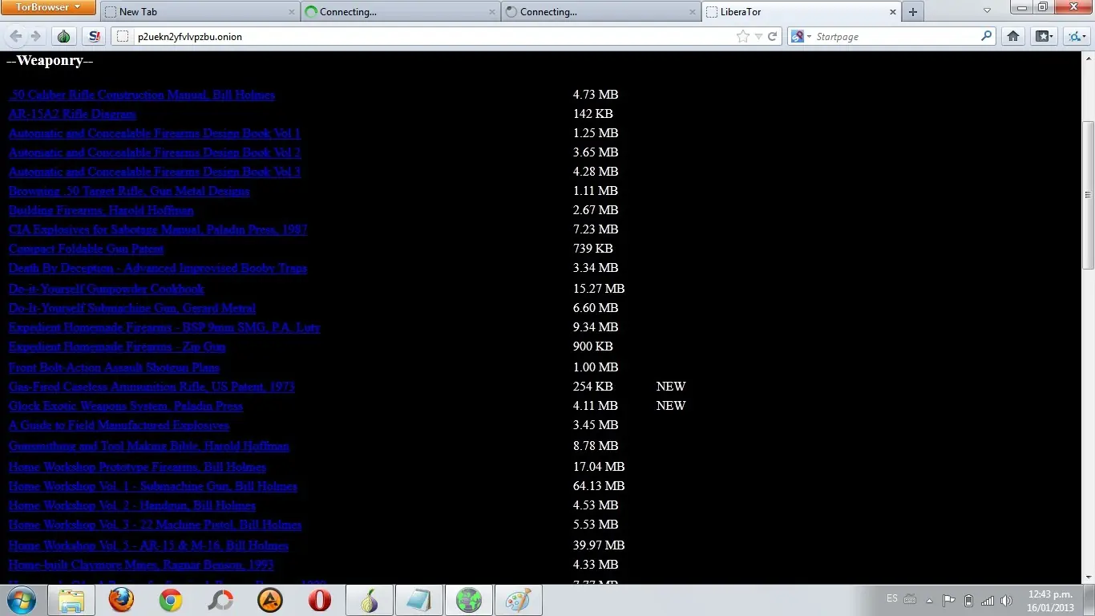This screenshot has width=1095, height=616.
Task: Click the add-on button beside the bookmarks button
Action: (1075, 36)
